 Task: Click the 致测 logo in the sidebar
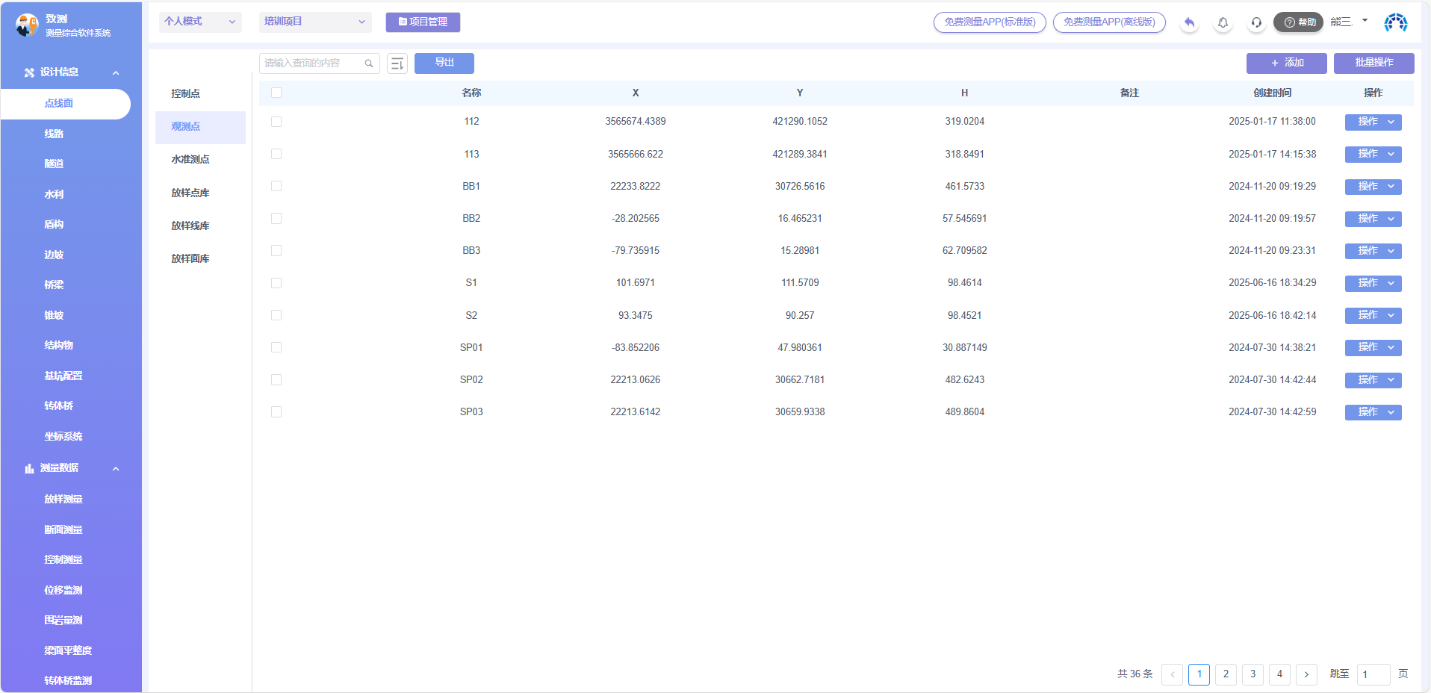point(27,25)
